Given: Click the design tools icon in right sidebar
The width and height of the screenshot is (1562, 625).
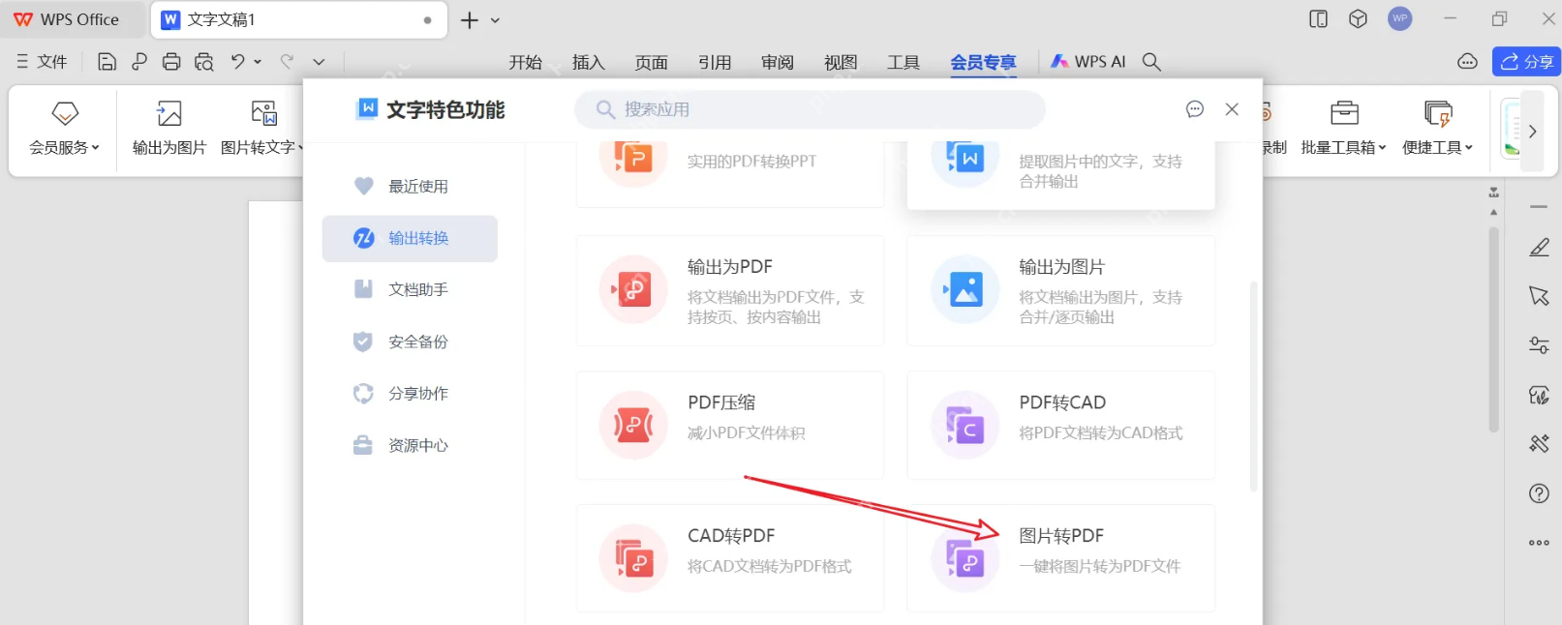Looking at the screenshot, I should pyautogui.click(x=1539, y=444).
